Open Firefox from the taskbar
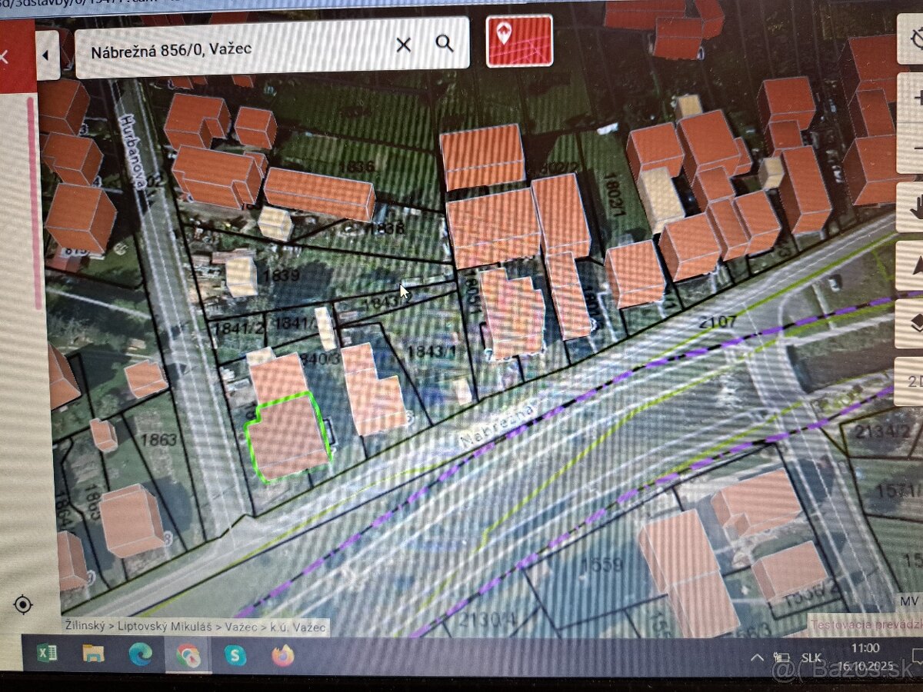The height and width of the screenshot is (692, 923). click(283, 656)
